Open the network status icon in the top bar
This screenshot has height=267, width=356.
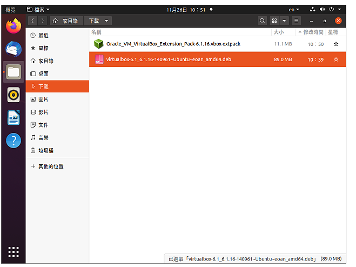click(x=313, y=9)
